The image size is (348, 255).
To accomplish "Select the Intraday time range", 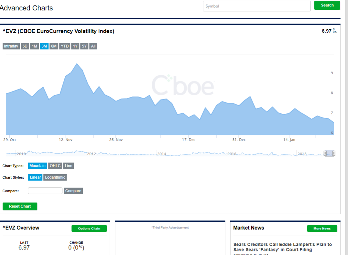I will 11,46.
